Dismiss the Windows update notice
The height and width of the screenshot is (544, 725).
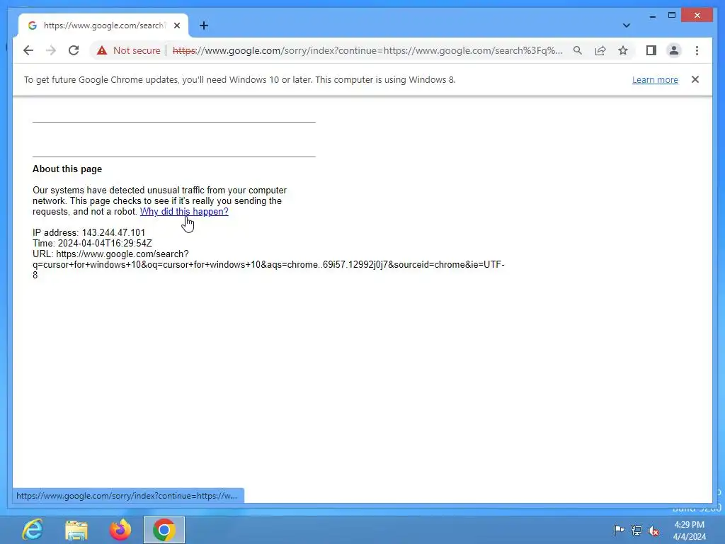695,79
